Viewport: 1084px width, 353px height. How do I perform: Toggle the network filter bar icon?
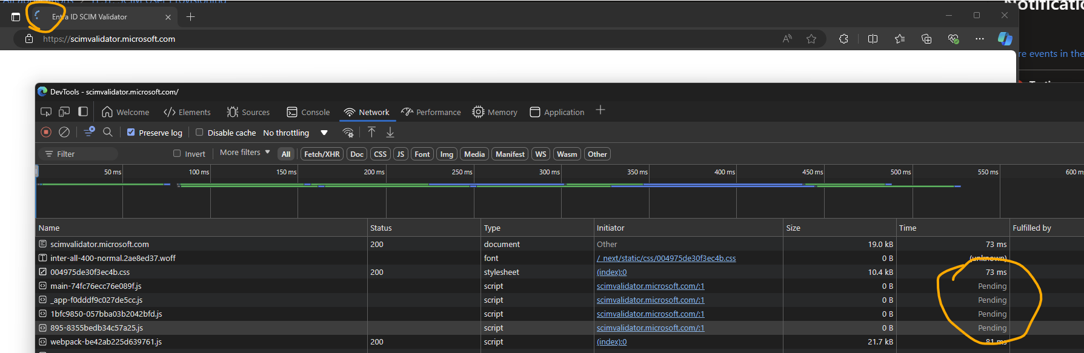click(89, 131)
